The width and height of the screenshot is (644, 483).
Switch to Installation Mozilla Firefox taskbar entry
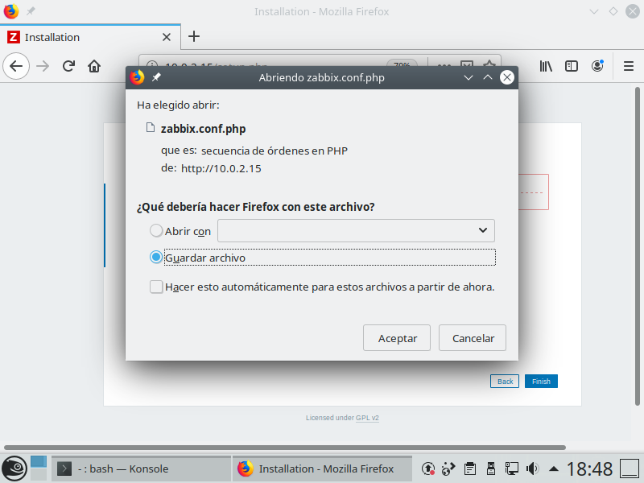tap(322, 469)
